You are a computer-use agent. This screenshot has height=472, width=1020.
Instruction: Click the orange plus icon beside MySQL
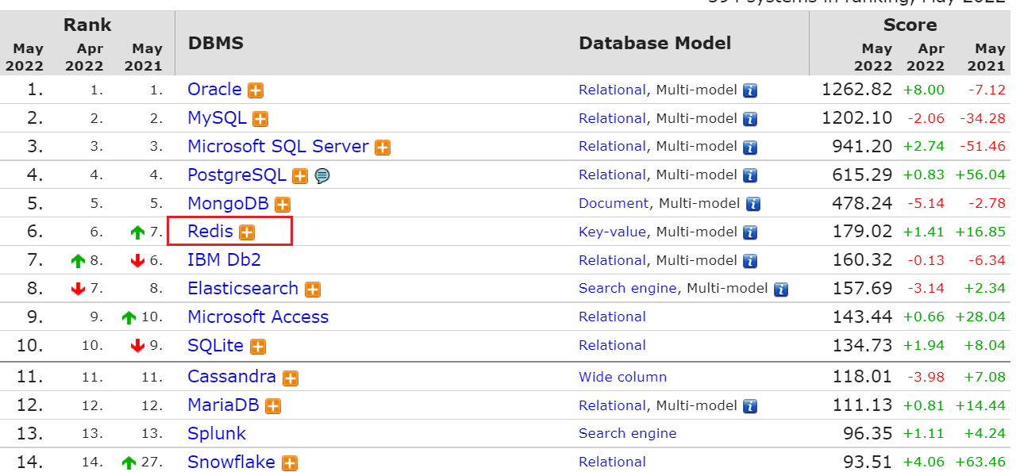(260, 119)
